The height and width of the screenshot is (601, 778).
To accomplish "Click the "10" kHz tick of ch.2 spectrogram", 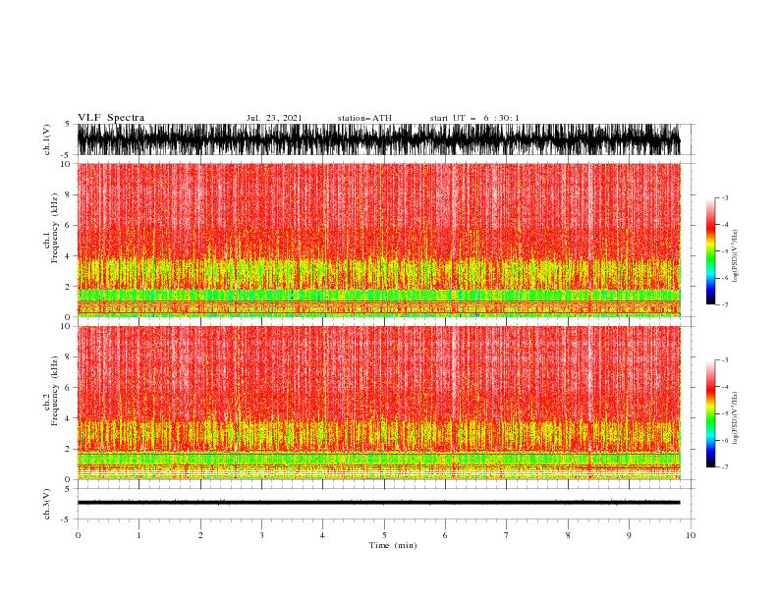I will click(66, 326).
